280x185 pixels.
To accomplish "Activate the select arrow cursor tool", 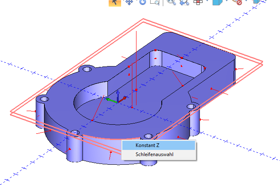I will coord(115,2).
